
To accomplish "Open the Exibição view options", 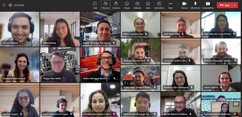I will coord(137,5).
